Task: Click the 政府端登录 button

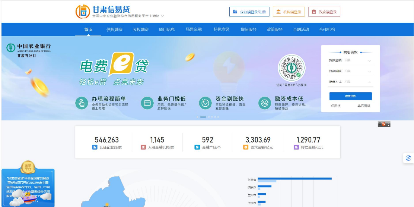Action: (324, 12)
